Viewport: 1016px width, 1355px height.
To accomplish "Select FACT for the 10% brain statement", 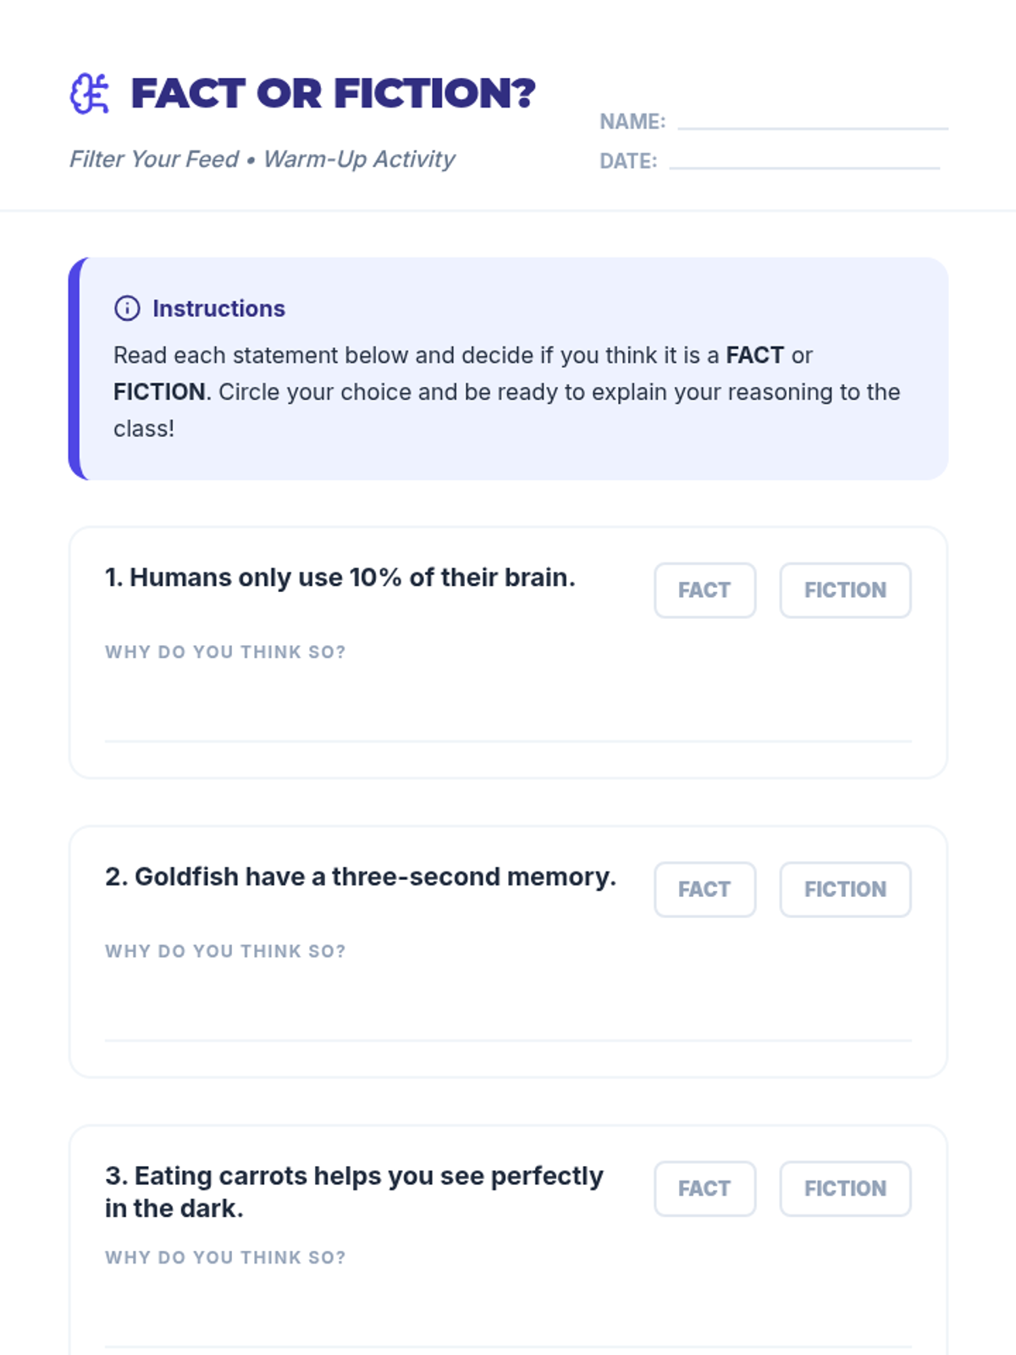I will pyautogui.click(x=704, y=590).
